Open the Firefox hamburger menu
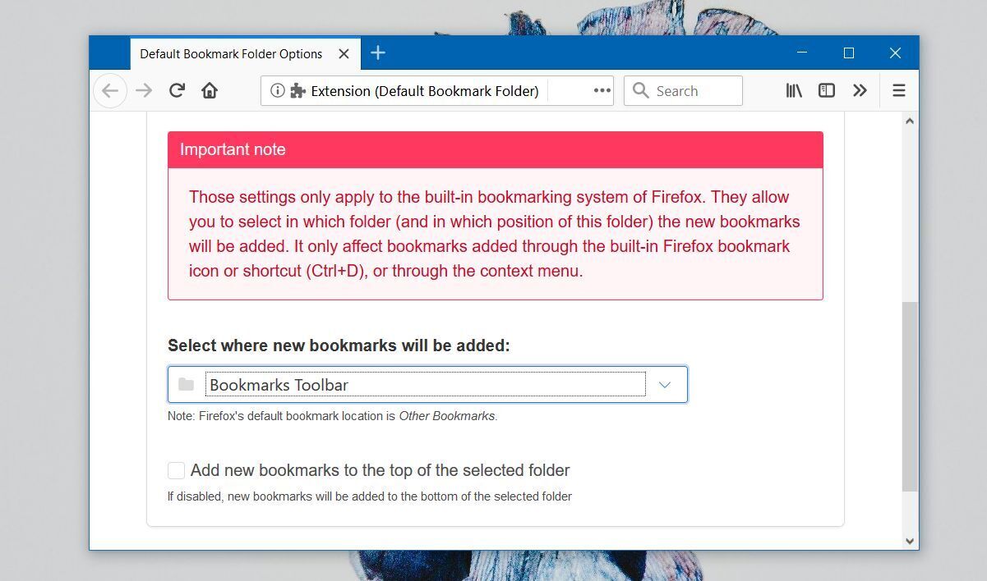 pyautogui.click(x=899, y=91)
